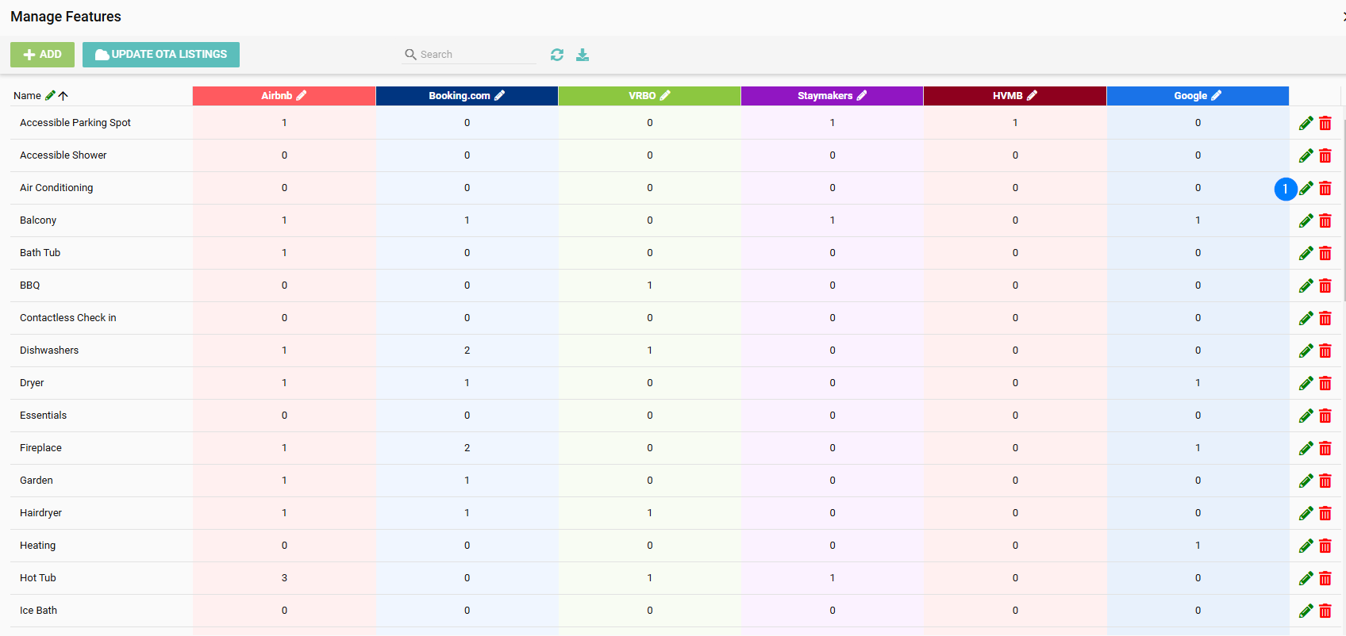
Task: Click pencil icon next to Booking.com header
Action: (x=500, y=96)
